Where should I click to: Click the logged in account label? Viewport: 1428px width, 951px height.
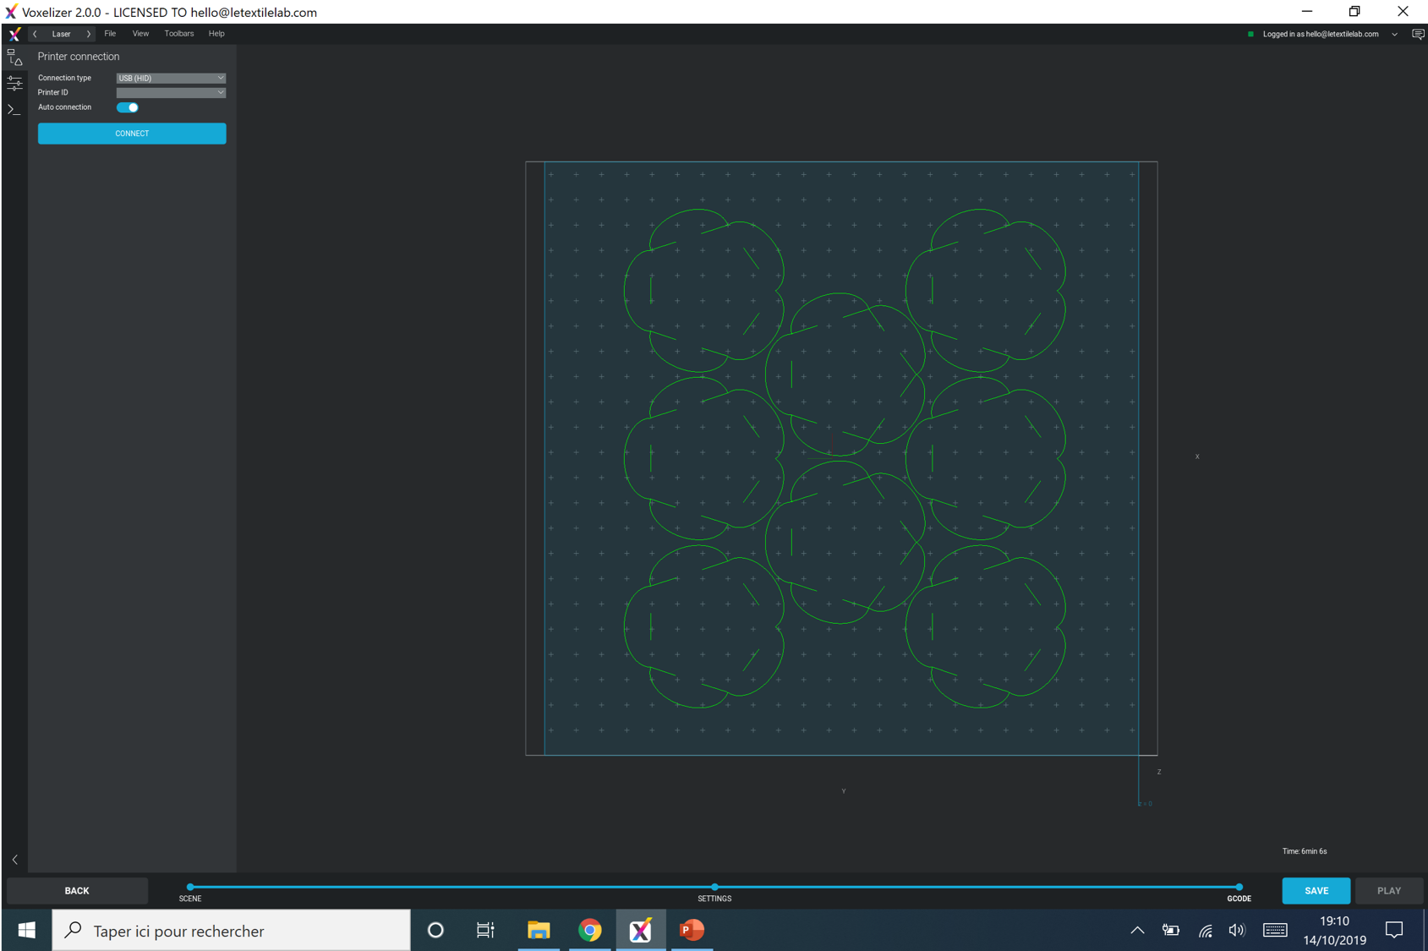1320,35
